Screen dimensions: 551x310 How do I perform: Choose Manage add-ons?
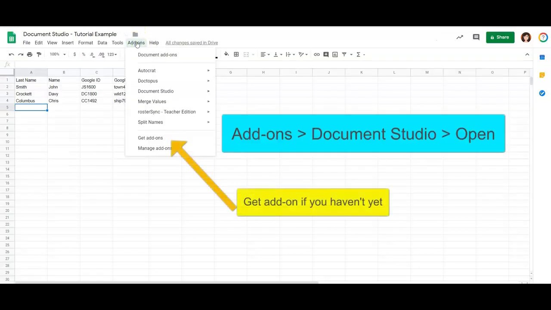point(170,148)
